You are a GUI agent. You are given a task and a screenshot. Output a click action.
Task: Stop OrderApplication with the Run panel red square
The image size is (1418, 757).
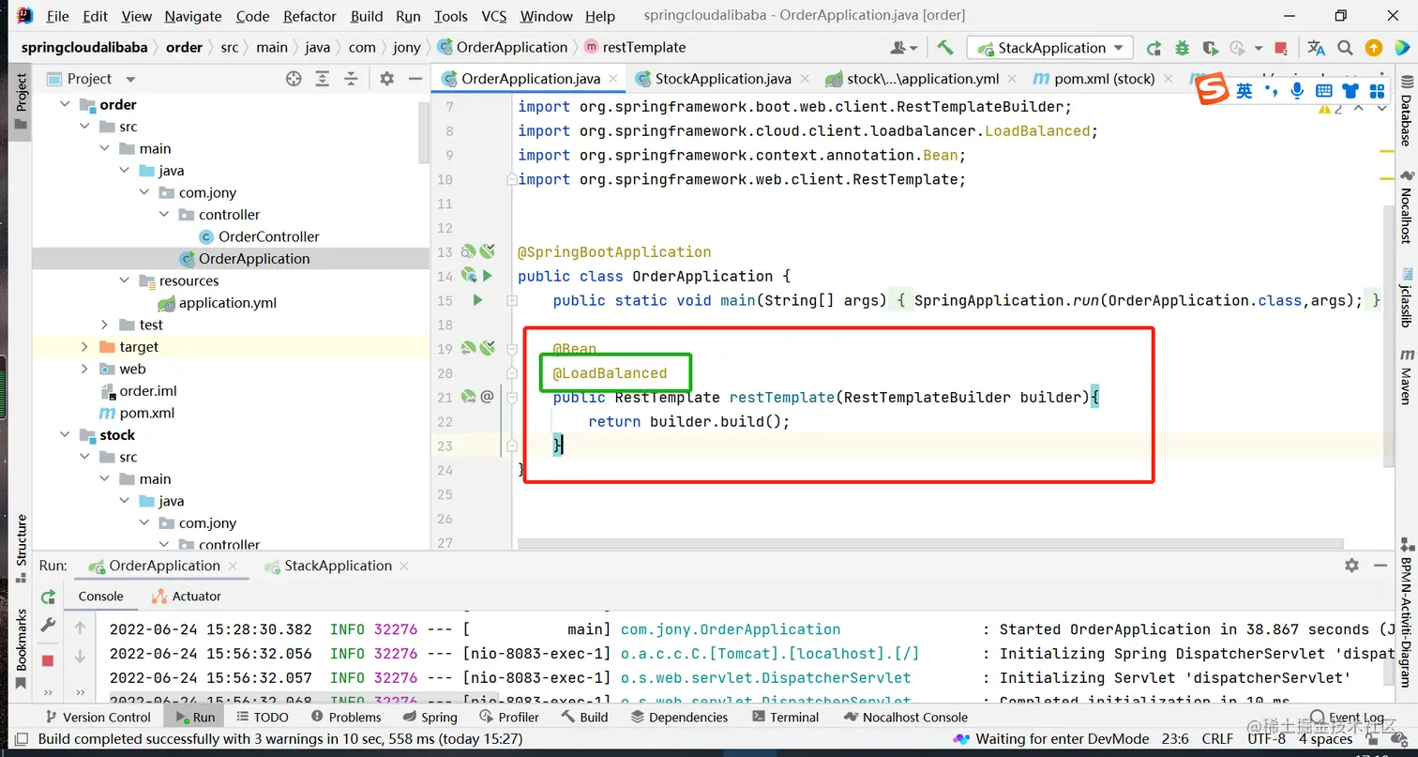[48, 660]
